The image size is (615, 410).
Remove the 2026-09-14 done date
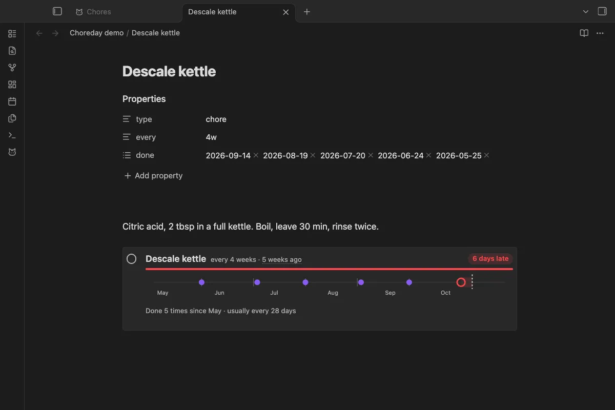256,155
